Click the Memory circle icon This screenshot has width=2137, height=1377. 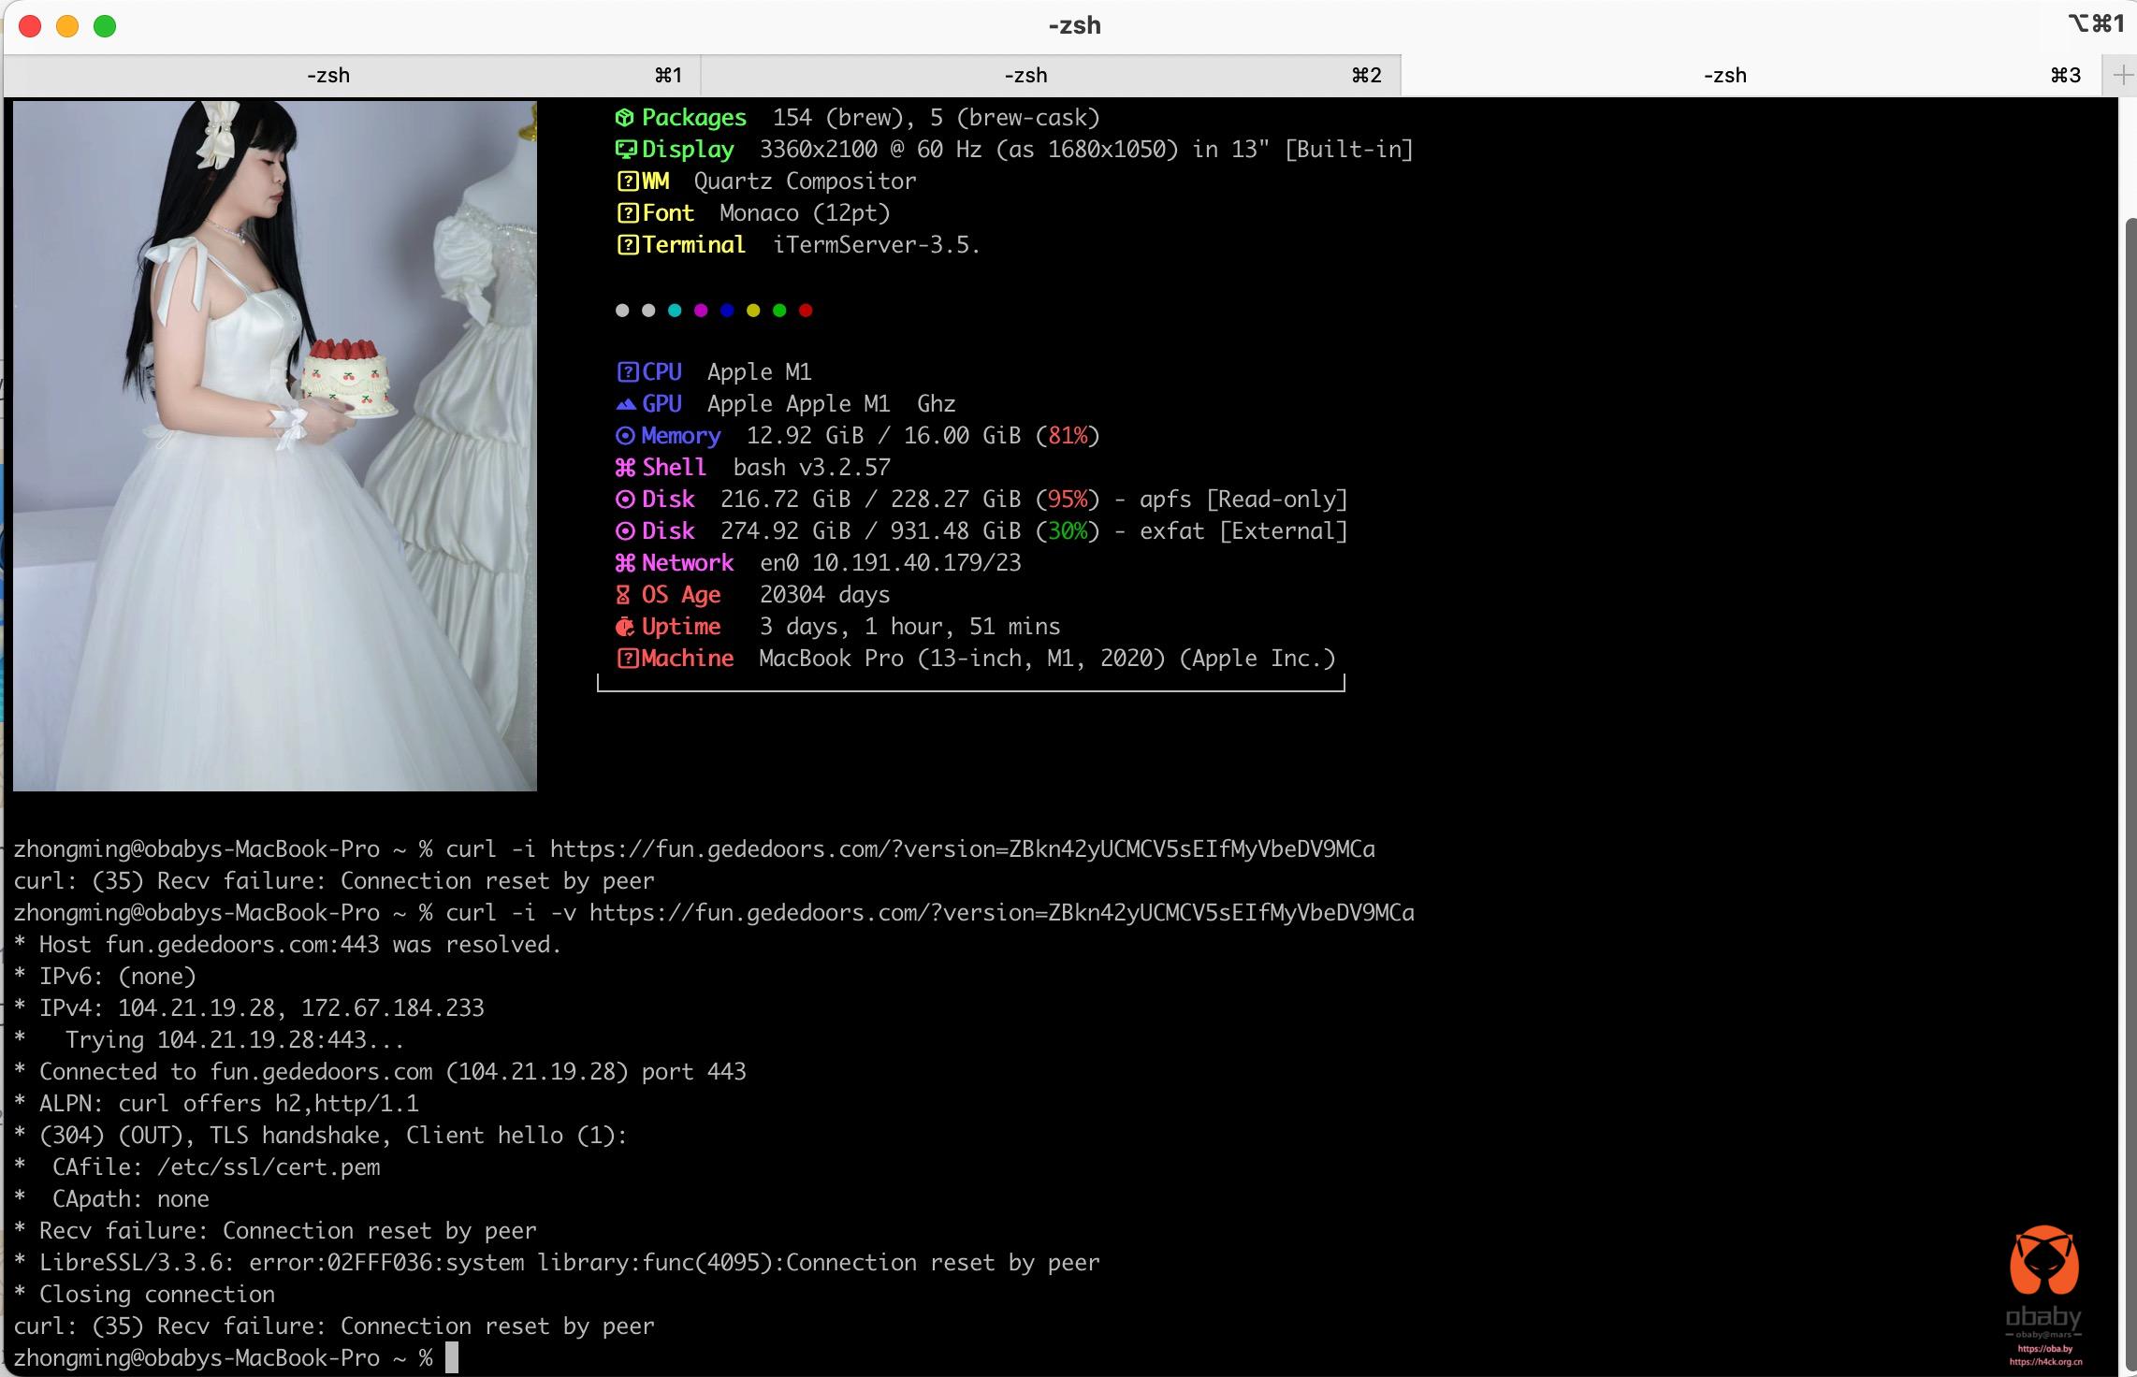625,436
